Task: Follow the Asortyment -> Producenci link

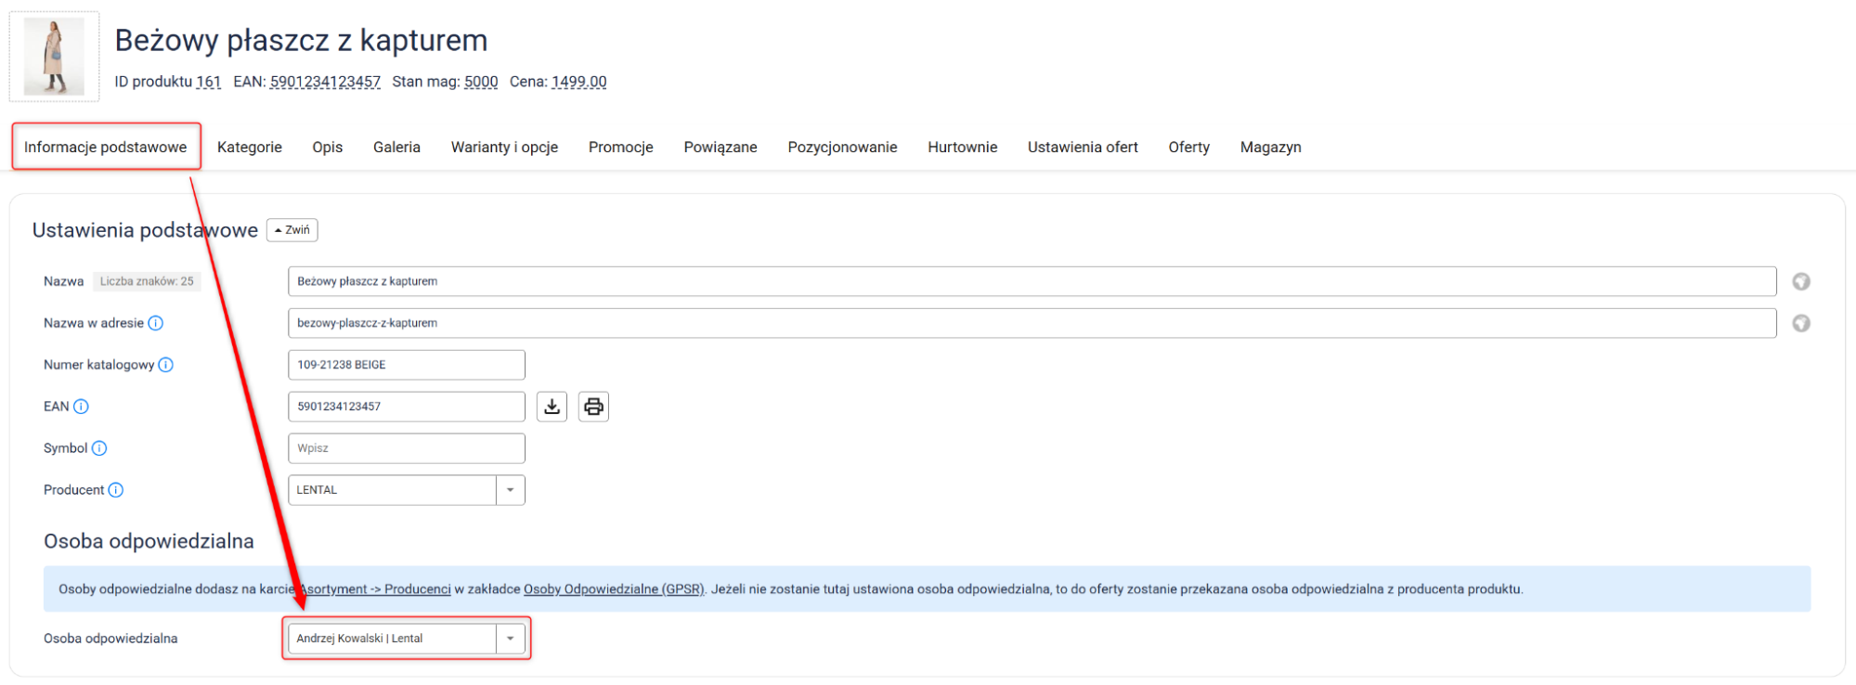Action: (x=377, y=589)
